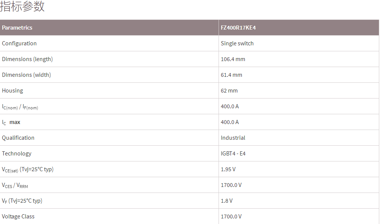Click the IC max parameter label
Viewport: 380px width, 224px height.
point(11,122)
